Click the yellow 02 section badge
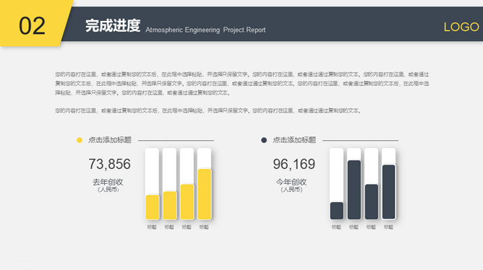 (x=34, y=23)
